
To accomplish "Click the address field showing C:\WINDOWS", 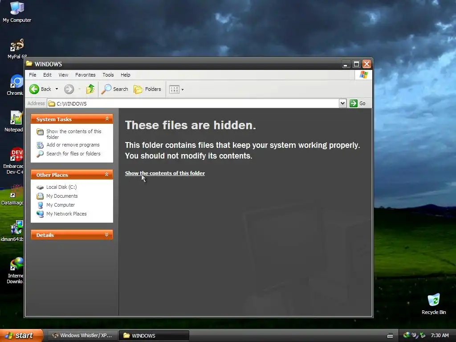I will pos(193,103).
